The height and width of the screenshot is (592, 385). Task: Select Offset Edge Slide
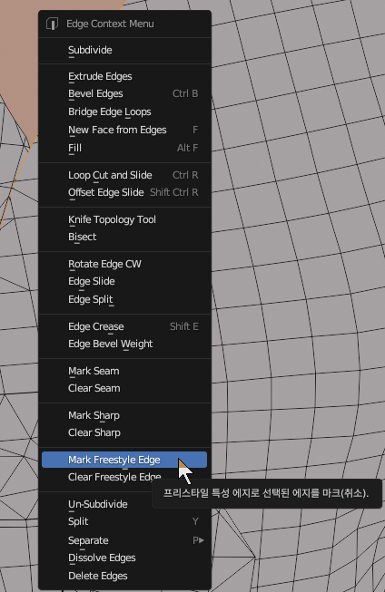pos(124,192)
